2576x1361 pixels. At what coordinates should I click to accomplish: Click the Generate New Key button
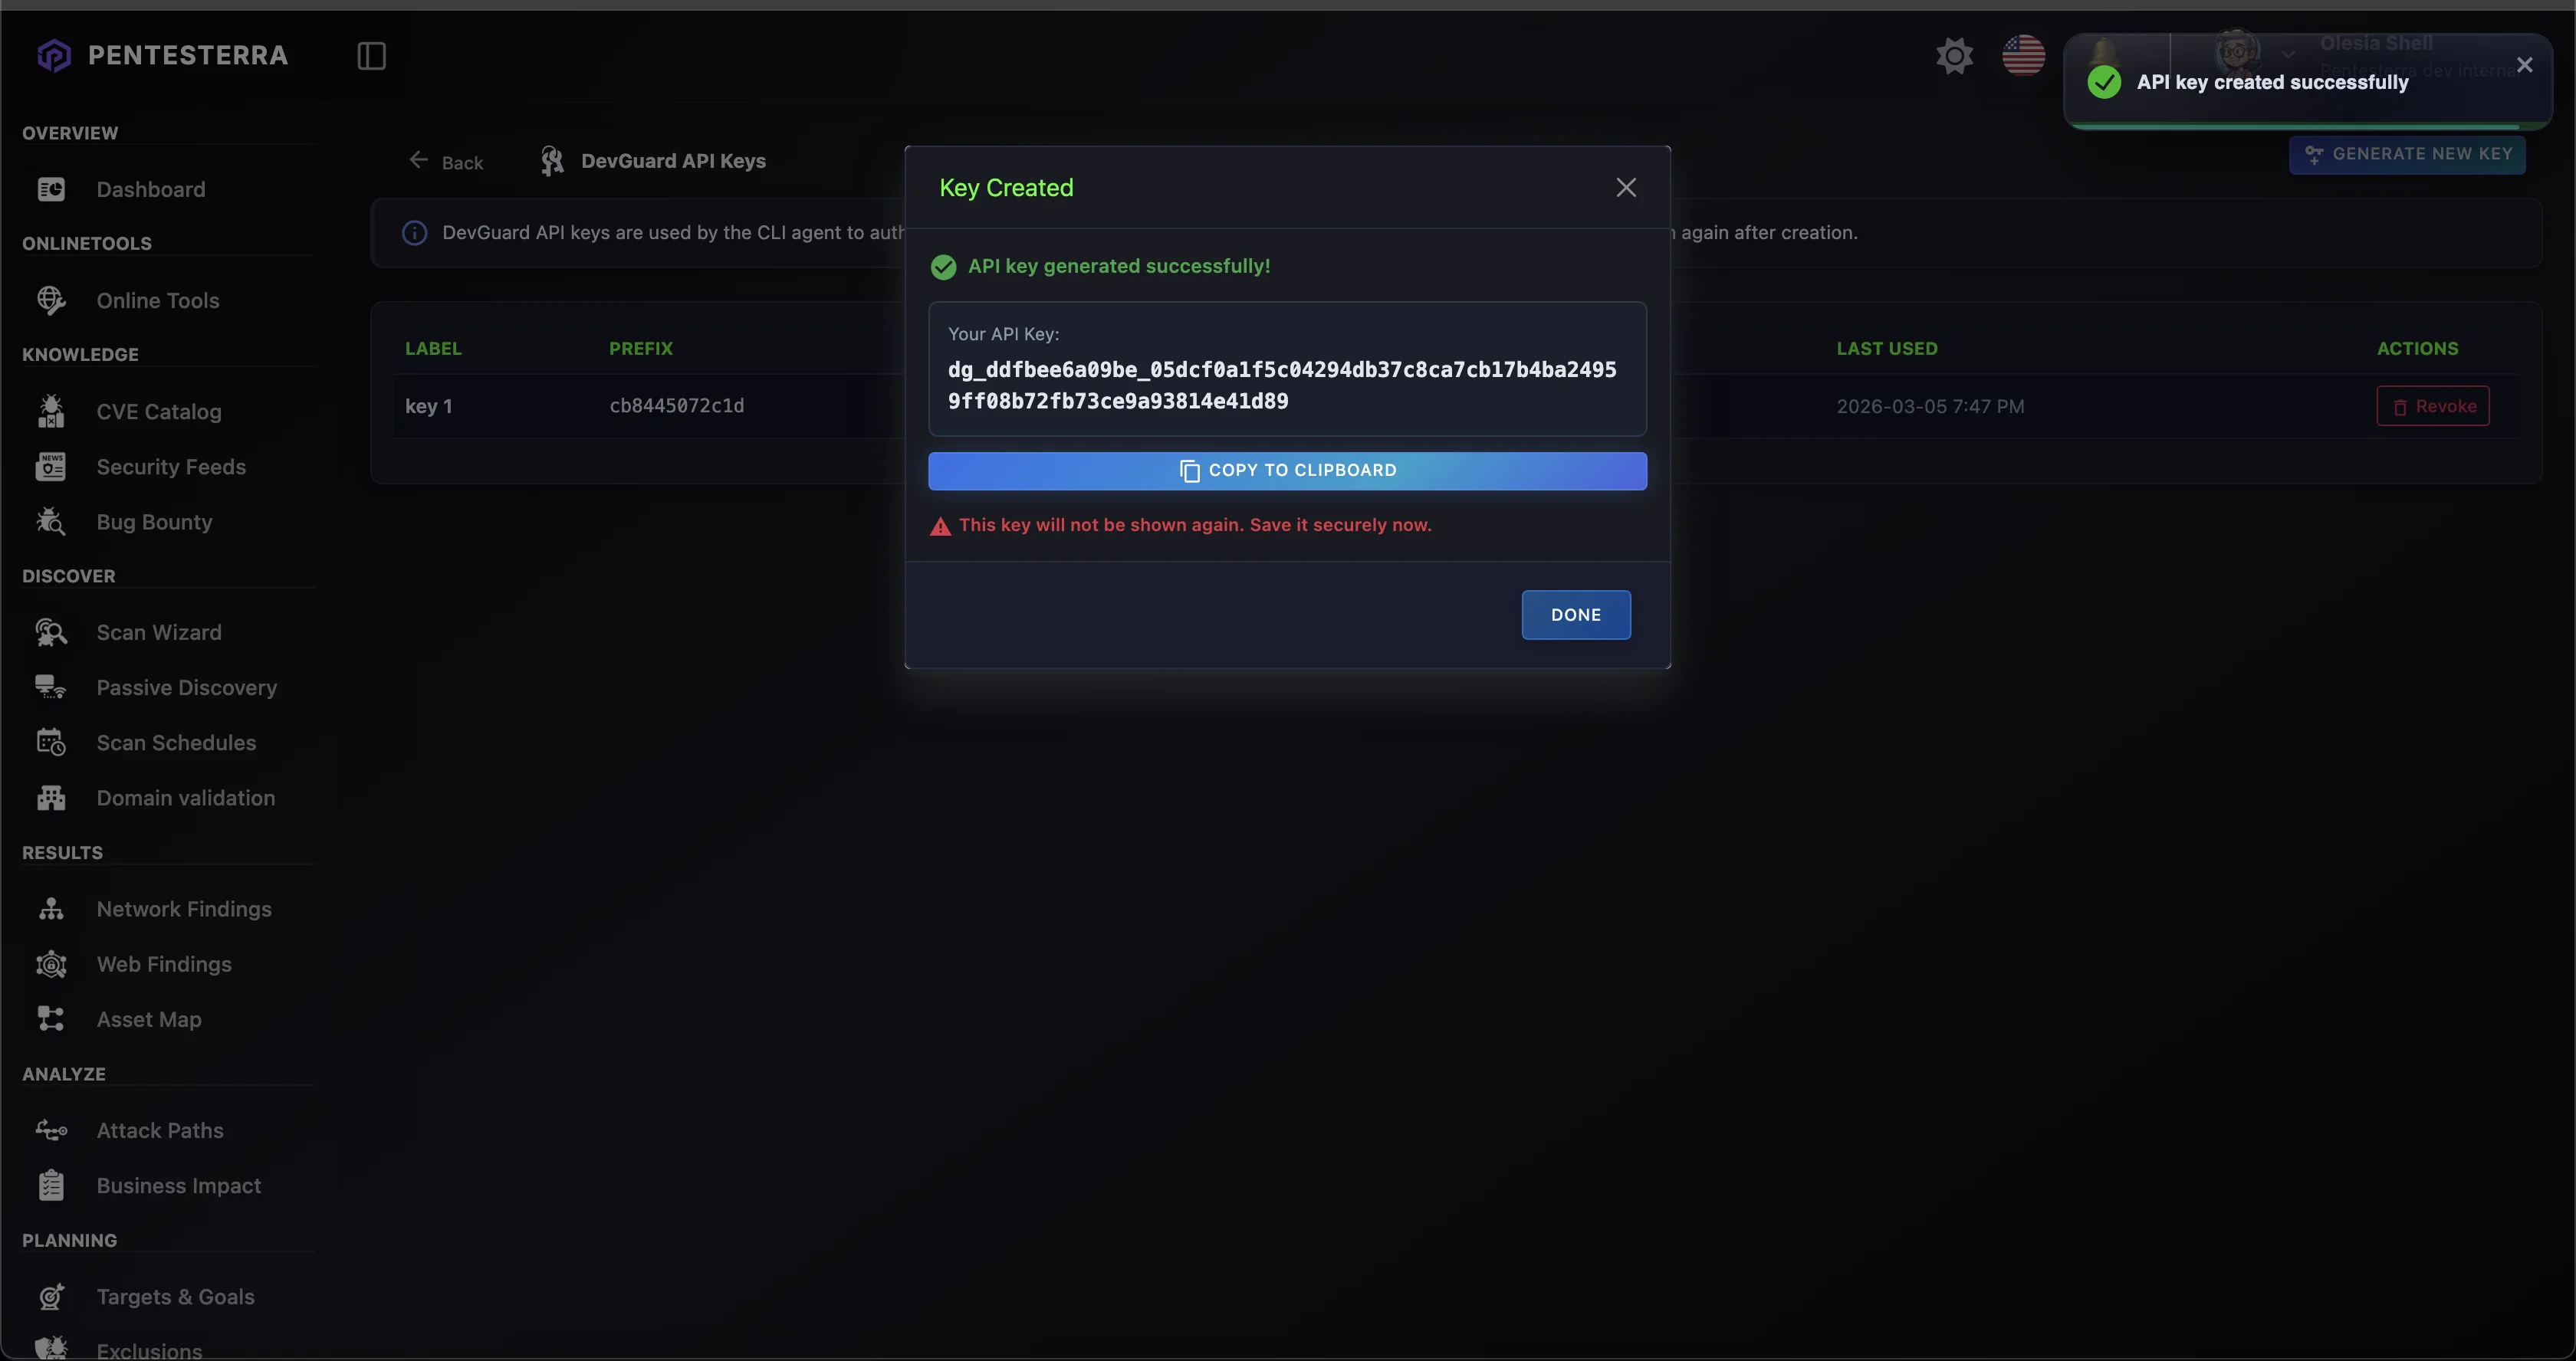(2407, 154)
